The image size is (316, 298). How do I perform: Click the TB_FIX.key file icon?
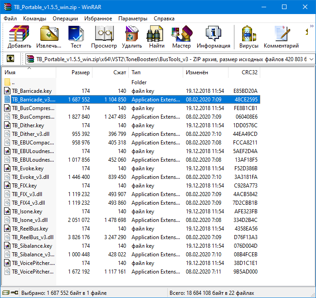7,185
